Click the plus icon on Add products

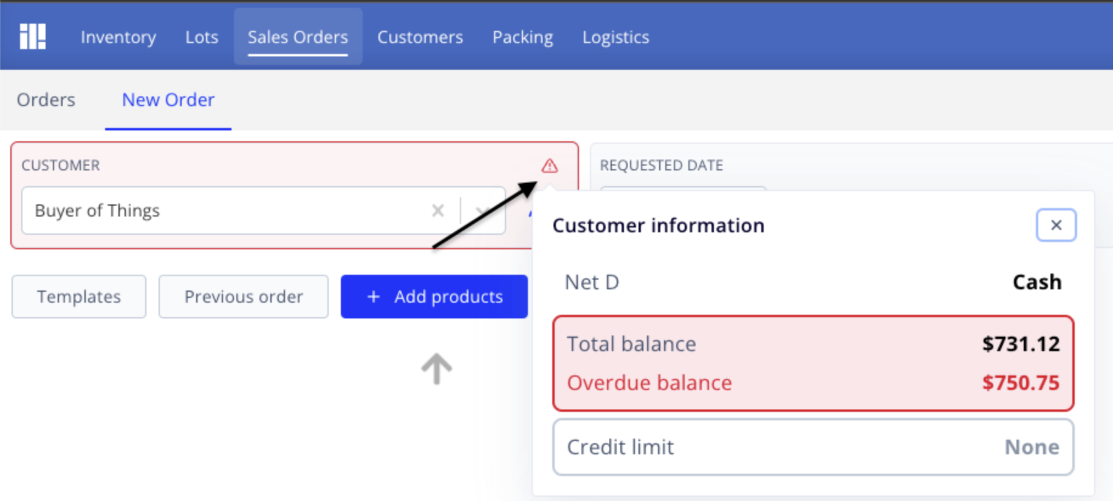point(374,297)
